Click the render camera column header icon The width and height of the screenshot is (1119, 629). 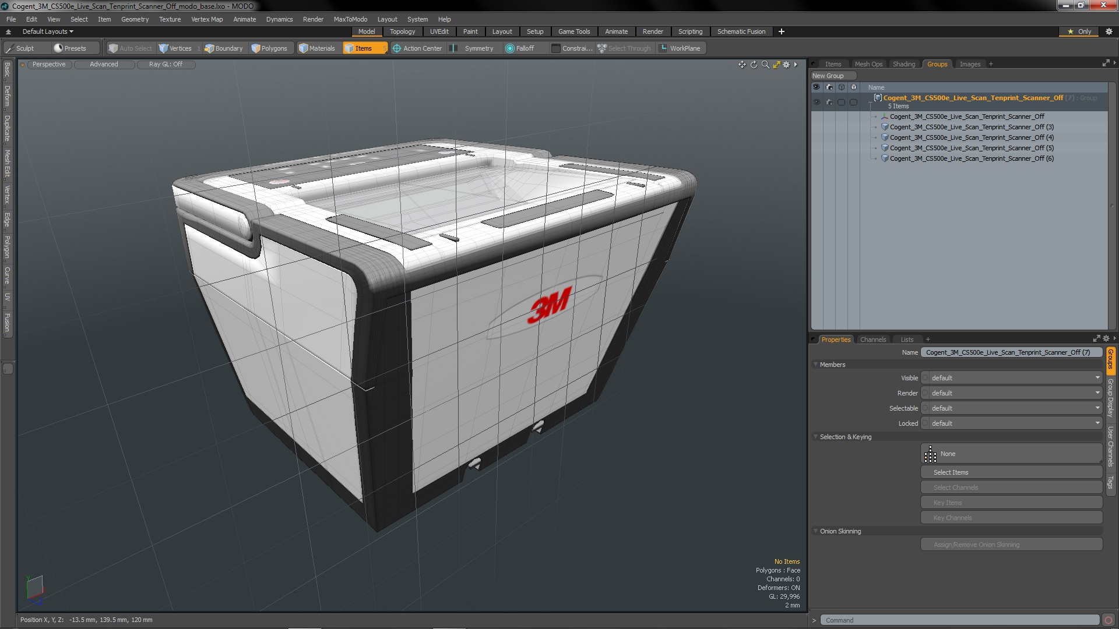[x=829, y=87]
